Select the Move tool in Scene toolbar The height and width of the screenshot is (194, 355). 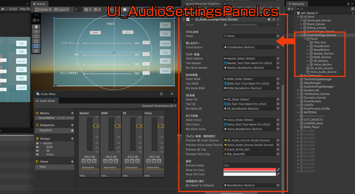coord(36,31)
